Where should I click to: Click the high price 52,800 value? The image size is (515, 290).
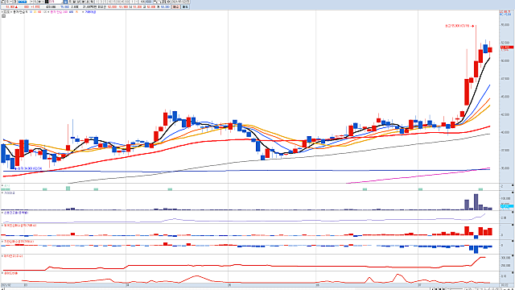click(151, 7)
